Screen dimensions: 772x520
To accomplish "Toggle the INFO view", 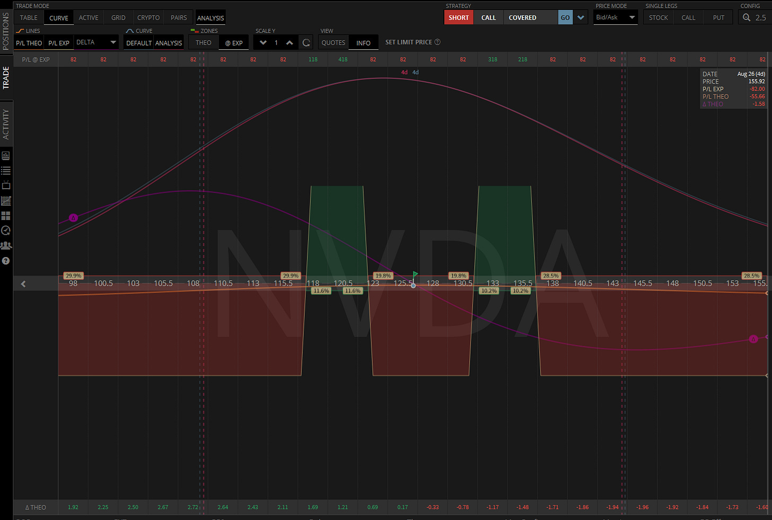I will click(363, 43).
